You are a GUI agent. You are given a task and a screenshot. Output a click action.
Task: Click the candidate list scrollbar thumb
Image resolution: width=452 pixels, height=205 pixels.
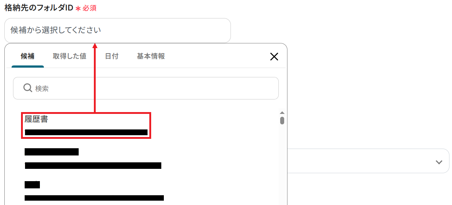[282, 120]
